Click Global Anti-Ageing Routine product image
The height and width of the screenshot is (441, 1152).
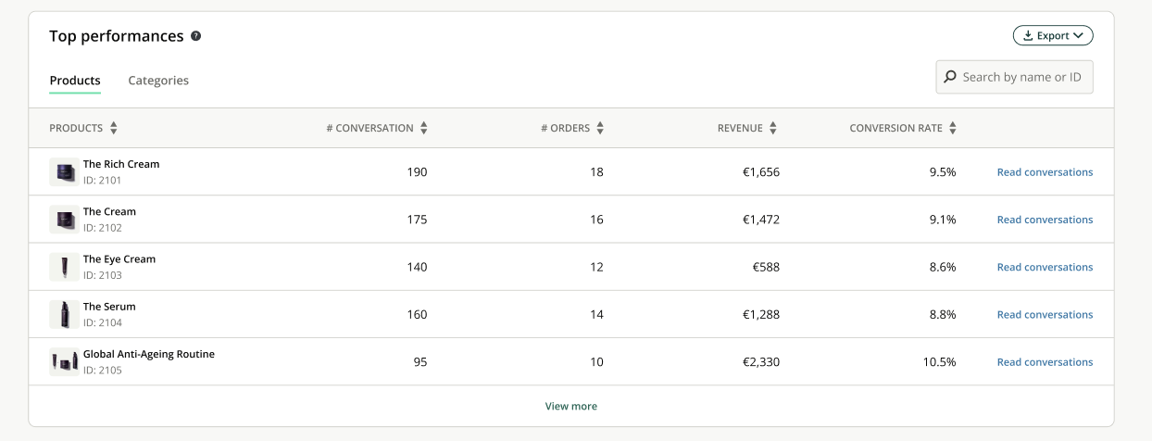[x=64, y=362]
